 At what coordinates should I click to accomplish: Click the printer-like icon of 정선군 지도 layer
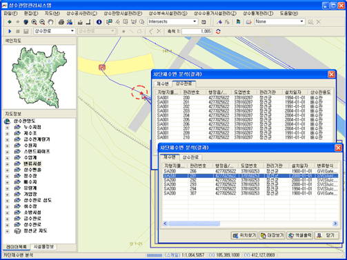17,231
